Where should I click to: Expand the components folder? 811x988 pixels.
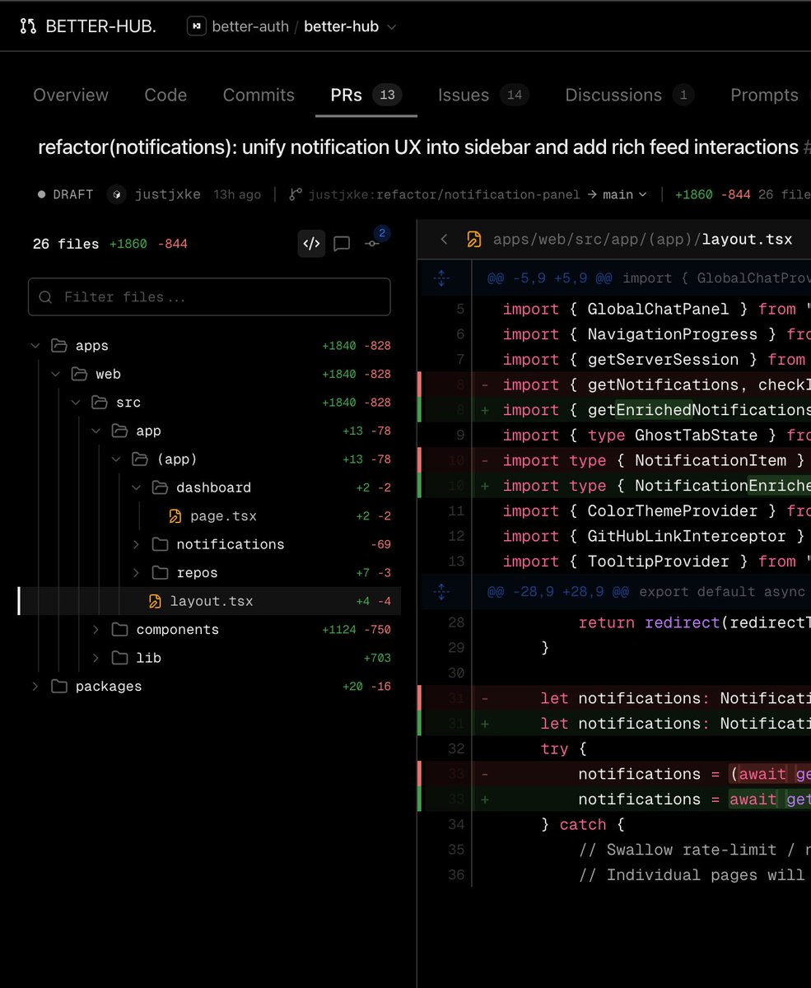96,630
